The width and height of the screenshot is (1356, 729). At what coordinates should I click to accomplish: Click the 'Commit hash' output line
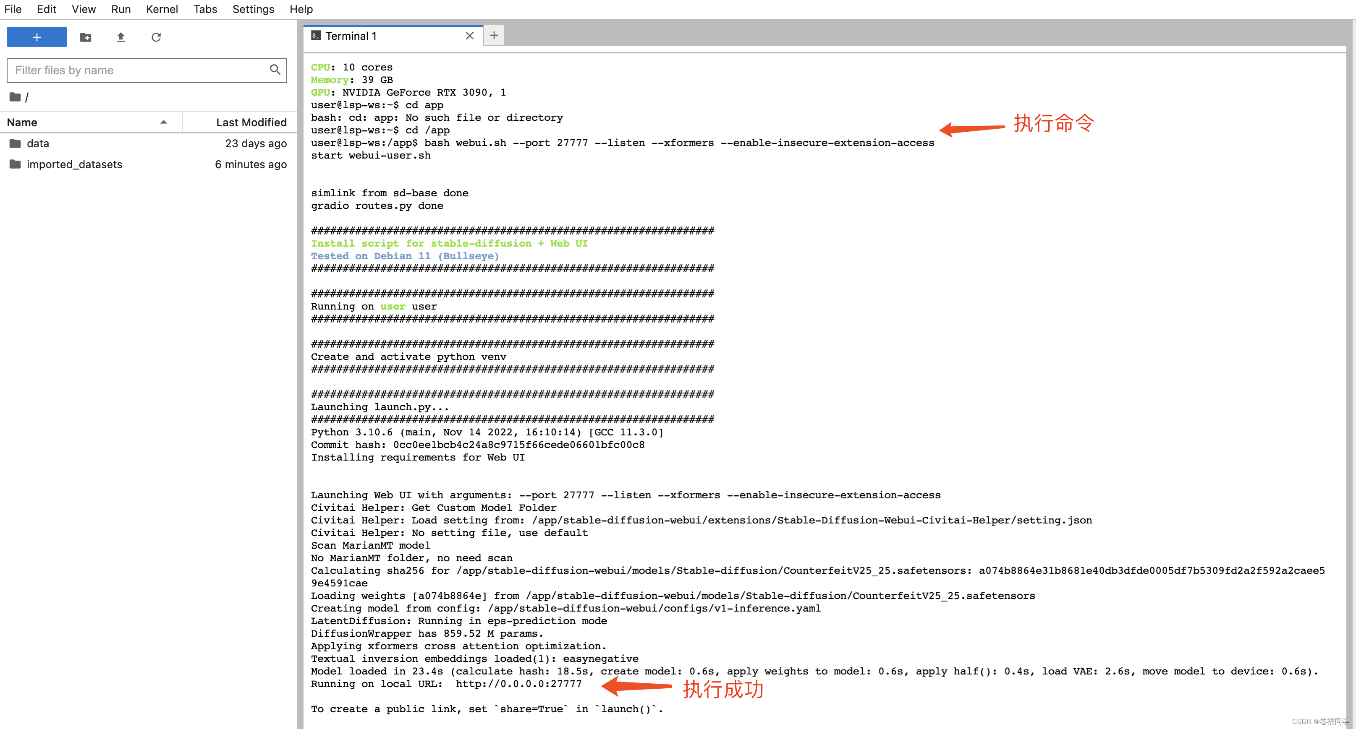[477, 445]
